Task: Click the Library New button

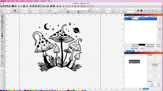Action: (x=159, y=86)
